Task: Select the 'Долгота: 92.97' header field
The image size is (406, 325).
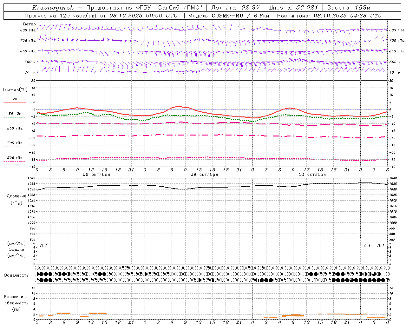Action: 235,8
